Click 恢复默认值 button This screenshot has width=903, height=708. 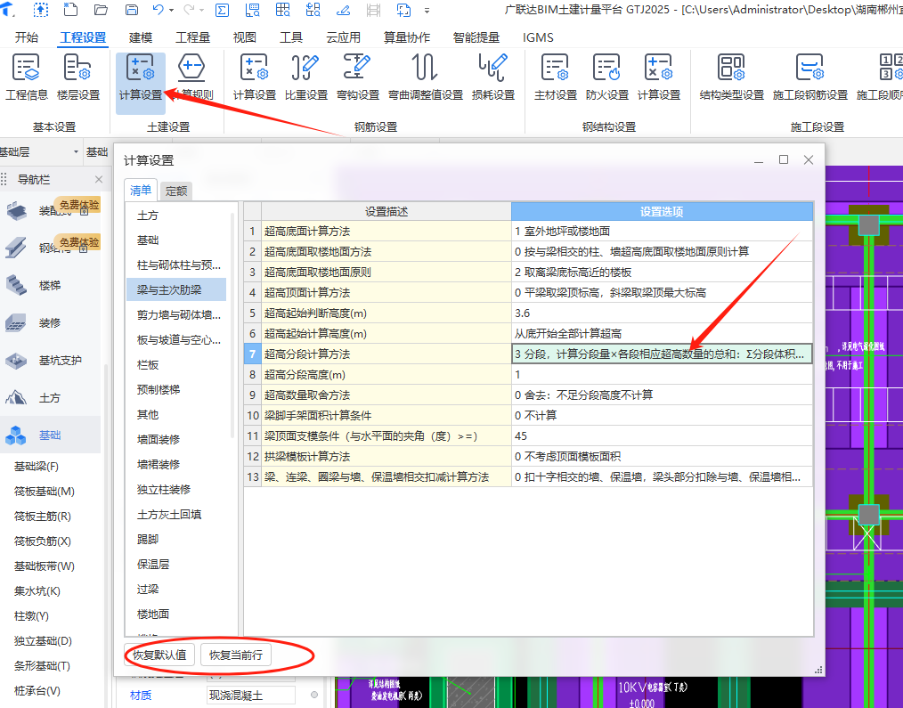[x=159, y=655]
